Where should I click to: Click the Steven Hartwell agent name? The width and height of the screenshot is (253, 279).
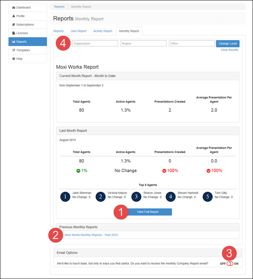pyautogui.click(x=188, y=193)
